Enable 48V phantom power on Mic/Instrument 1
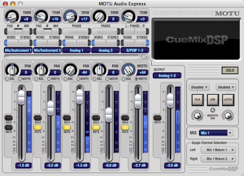 (x=27, y=31)
